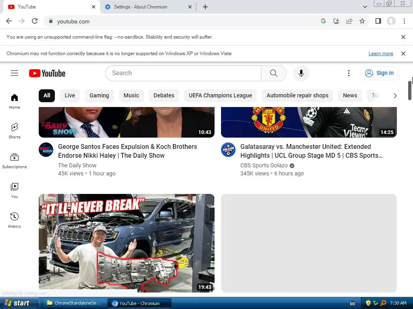This screenshot has width=413, height=309.
Task: Go back with the browser back arrow
Action: coord(9,21)
